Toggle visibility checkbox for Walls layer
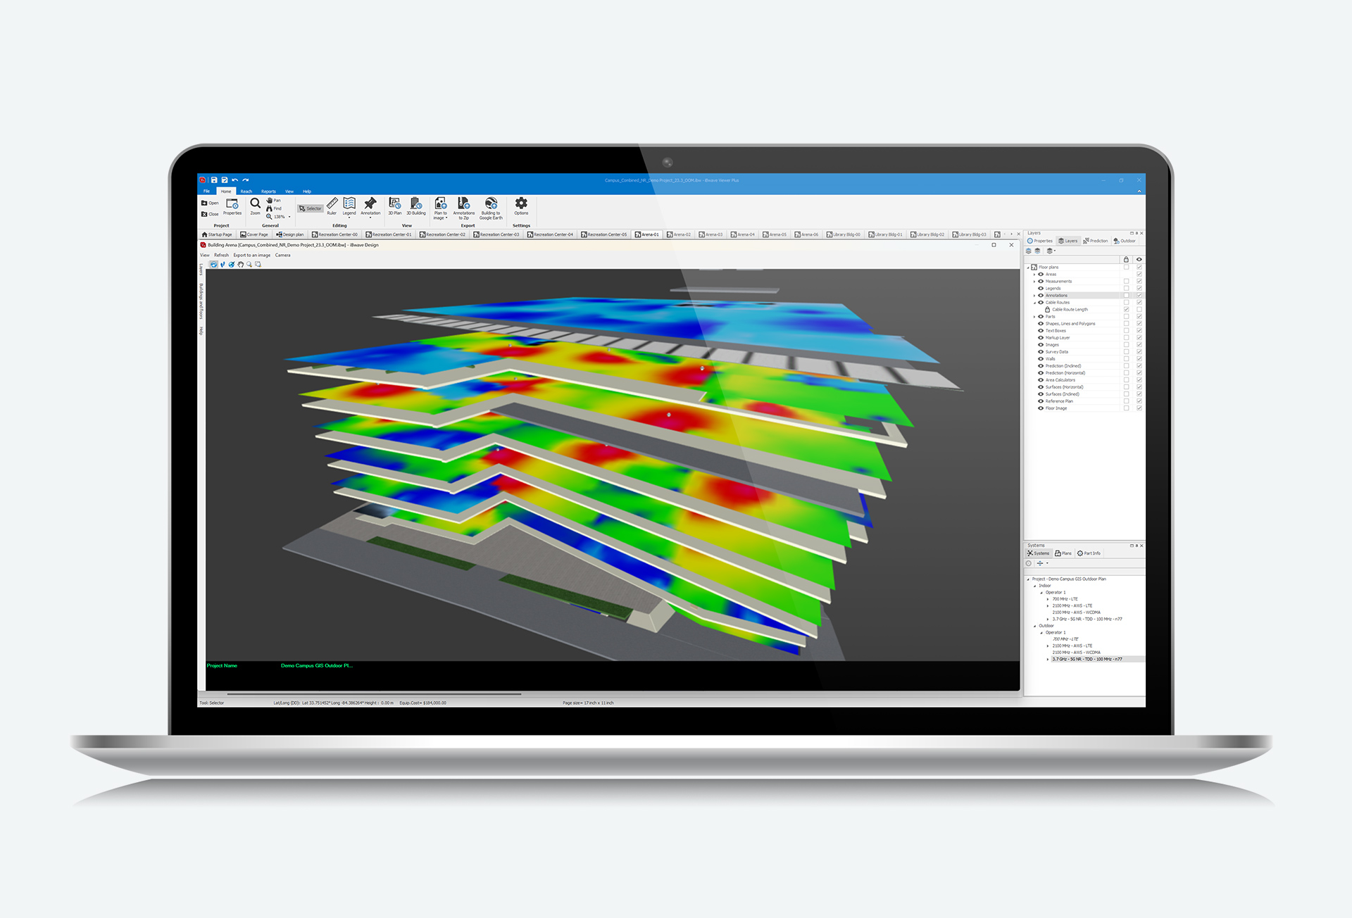The width and height of the screenshot is (1352, 918). [x=1139, y=359]
